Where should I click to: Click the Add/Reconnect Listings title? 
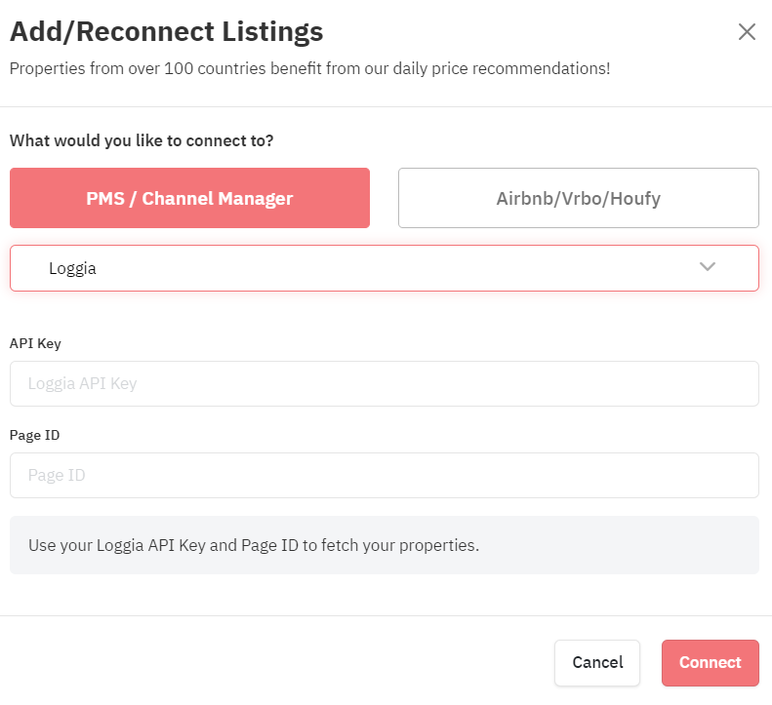[x=167, y=32]
